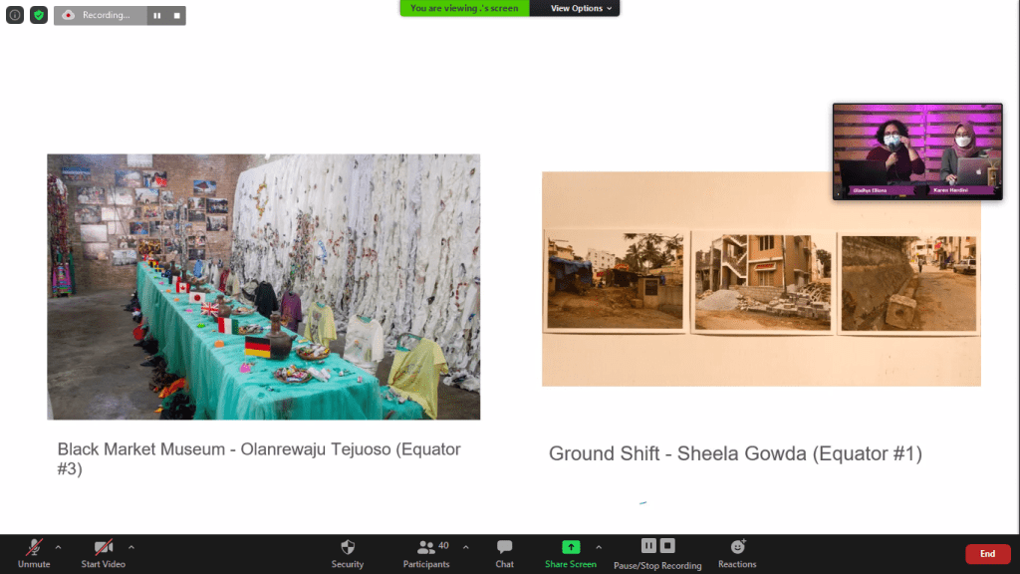Stop recording from the bottom toolbar
The image size is (1020, 574).
(x=667, y=545)
